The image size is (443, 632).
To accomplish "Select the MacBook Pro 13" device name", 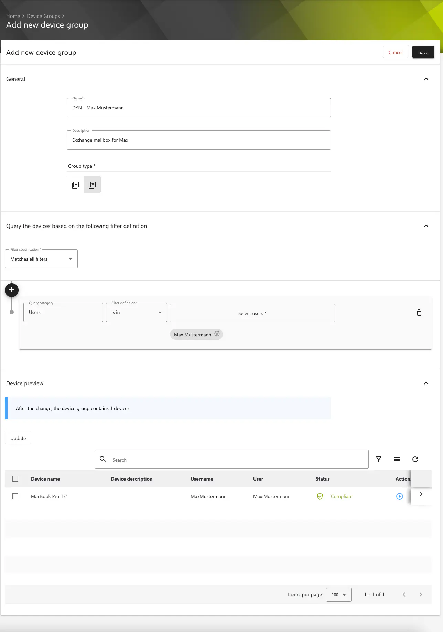I will (x=49, y=496).
